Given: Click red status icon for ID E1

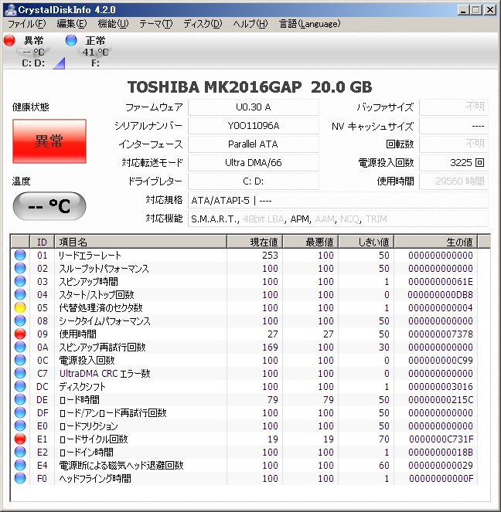Looking at the screenshot, I should (x=20, y=439).
